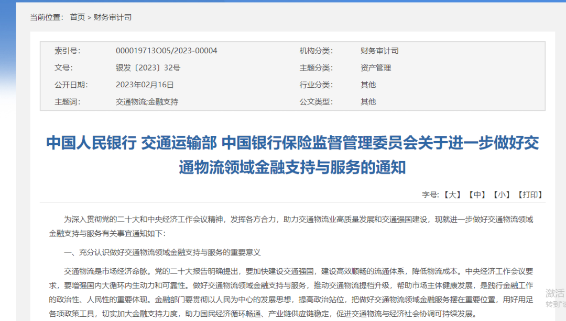This screenshot has width=566, height=321.
Task: Switch font size to 【中】
Action: [477, 194]
